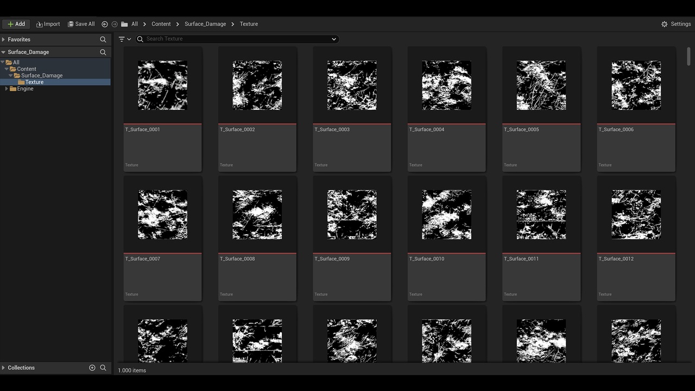Jump to All in the breadcrumb path
This screenshot has height=391, width=695.
coord(135,24)
